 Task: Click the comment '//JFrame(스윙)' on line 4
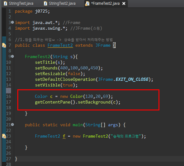[x=86, y=28]
